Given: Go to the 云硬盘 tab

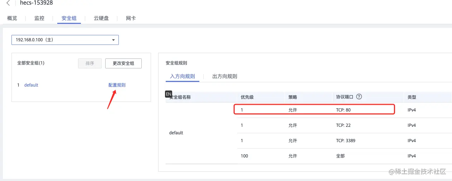Looking at the screenshot, I should click(101, 18).
